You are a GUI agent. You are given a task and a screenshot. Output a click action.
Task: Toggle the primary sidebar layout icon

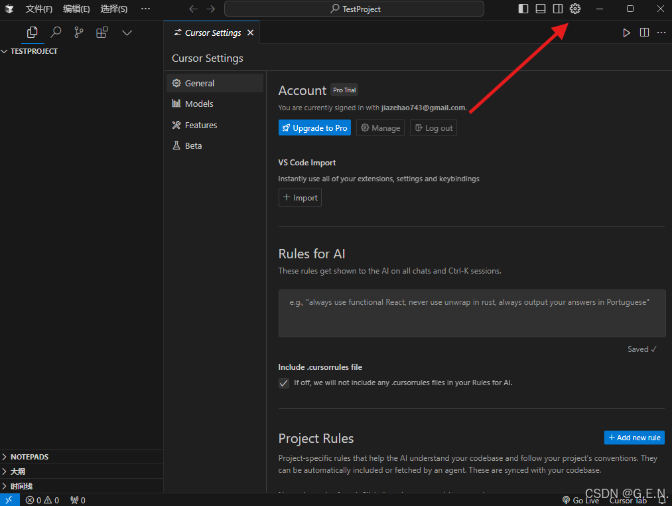[x=523, y=9]
